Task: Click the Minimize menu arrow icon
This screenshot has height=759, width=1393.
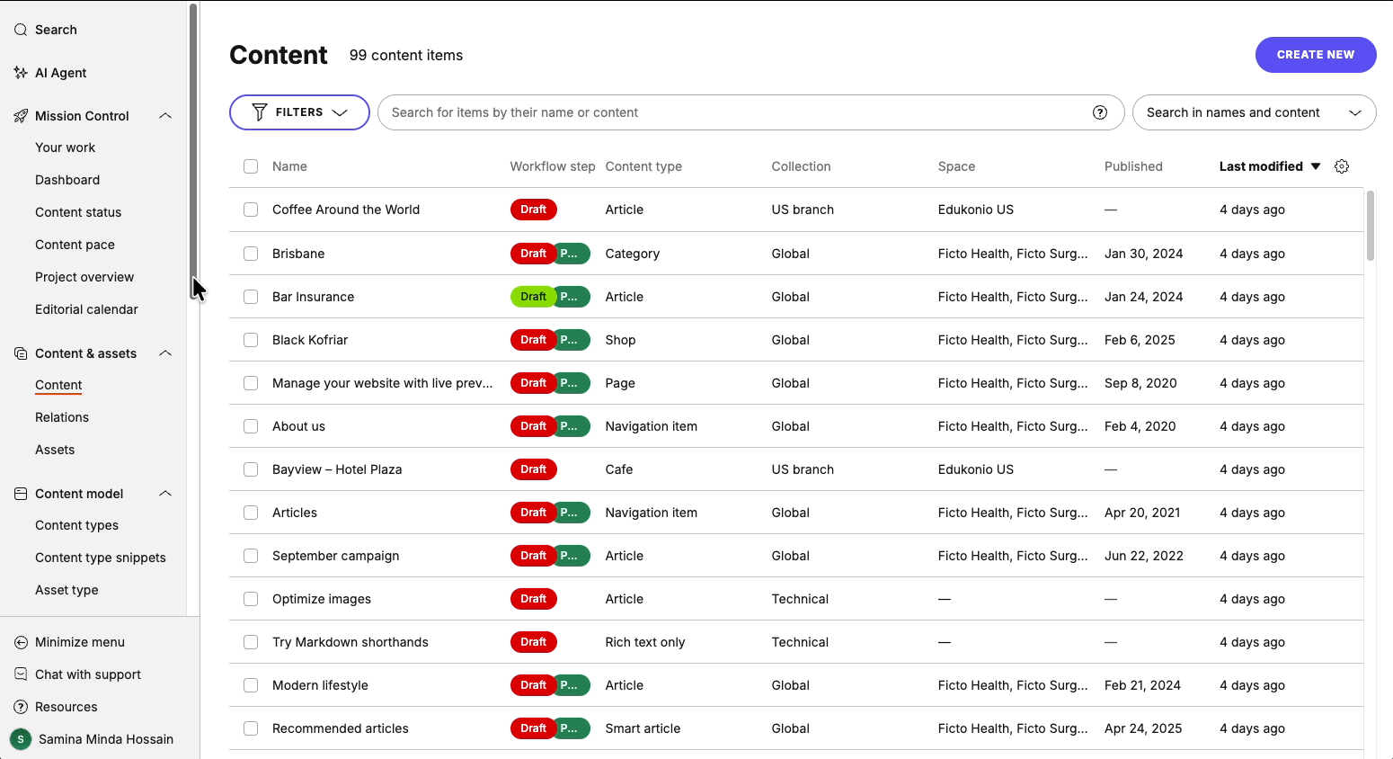Action: (21, 642)
